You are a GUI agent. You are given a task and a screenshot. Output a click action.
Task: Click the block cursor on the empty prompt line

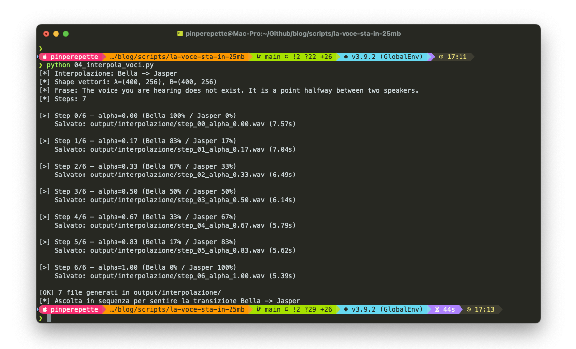[x=48, y=318]
